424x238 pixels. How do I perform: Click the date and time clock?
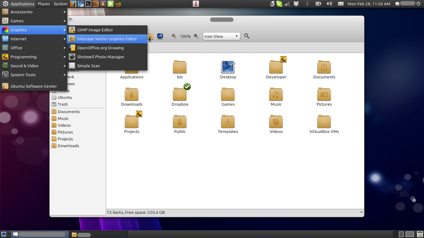[x=369, y=4]
